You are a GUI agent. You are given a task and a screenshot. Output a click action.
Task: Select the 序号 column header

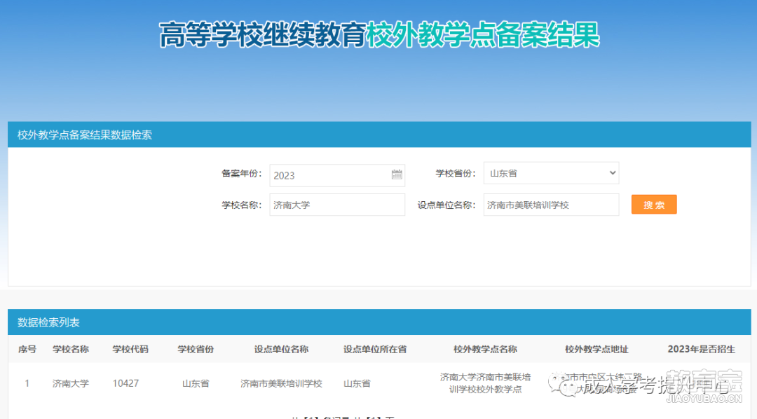(x=27, y=349)
